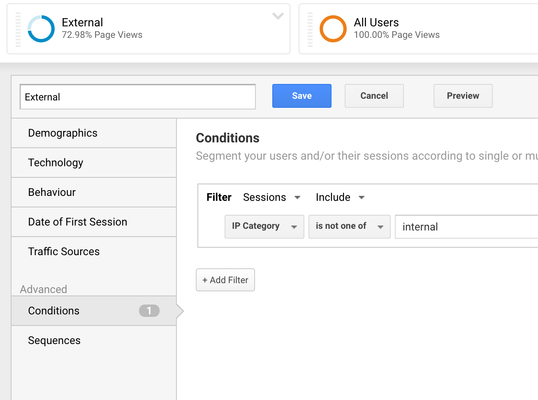Open the 'is not one of' operator dropdown
The image size is (538, 400).
click(x=349, y=226)
